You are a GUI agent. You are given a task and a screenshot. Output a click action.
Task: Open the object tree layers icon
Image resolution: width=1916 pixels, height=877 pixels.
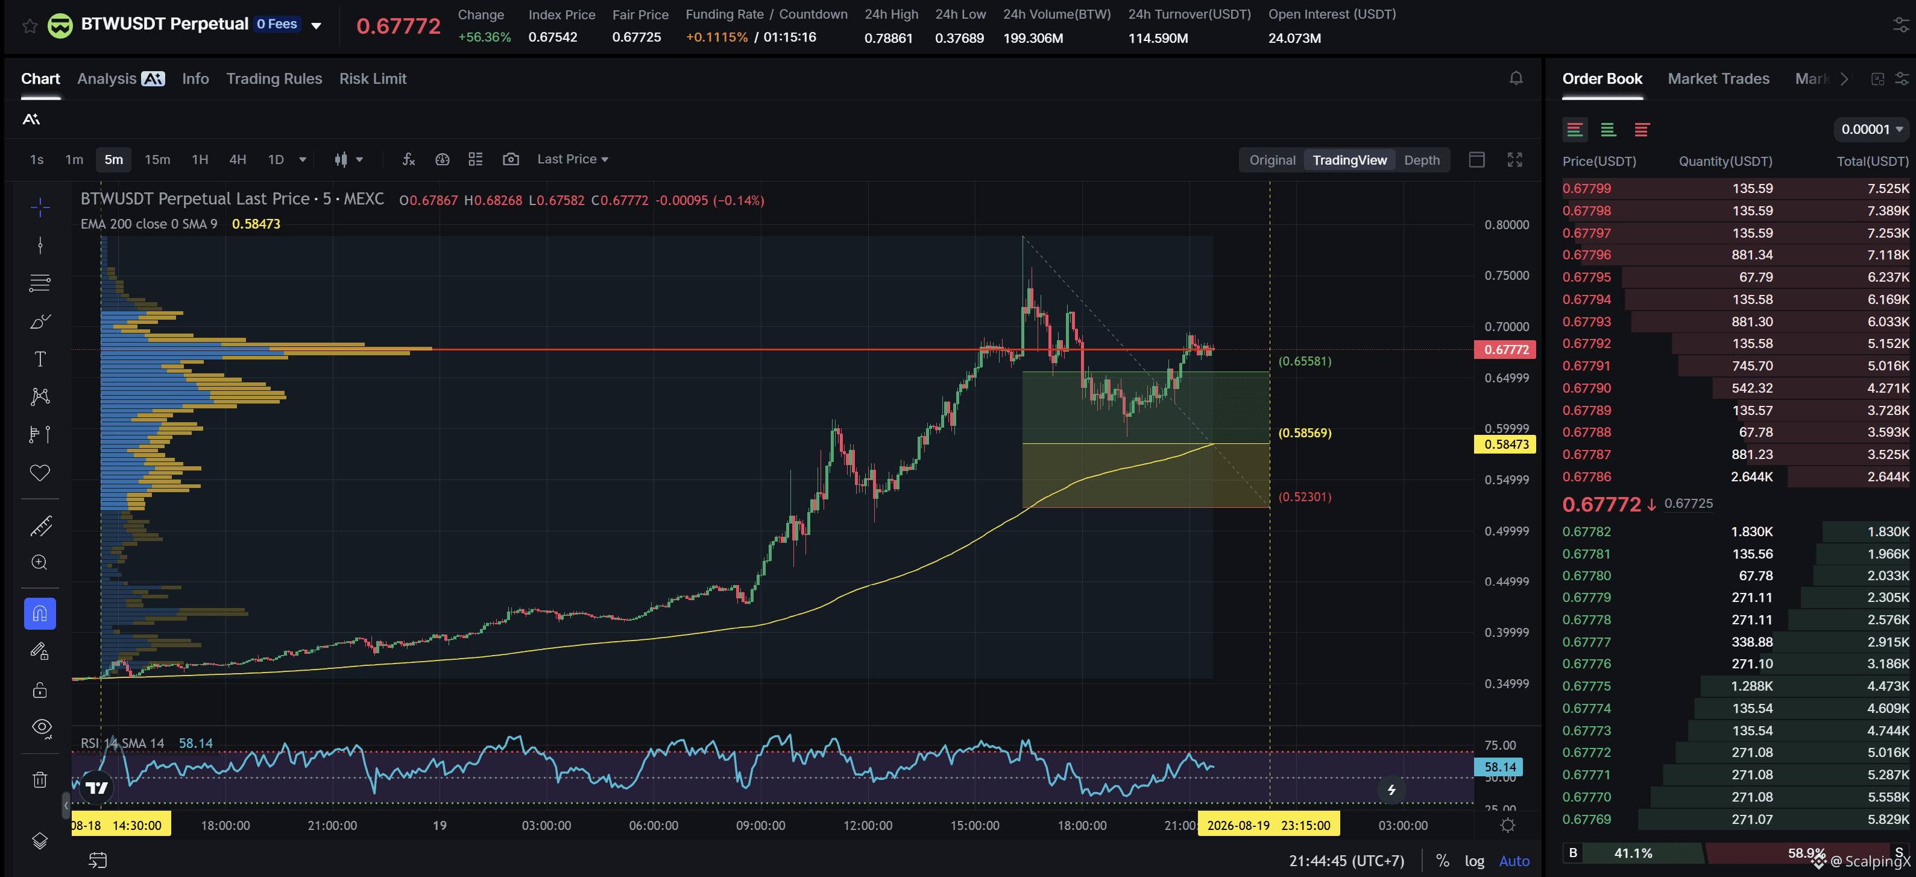coord(40,841)
